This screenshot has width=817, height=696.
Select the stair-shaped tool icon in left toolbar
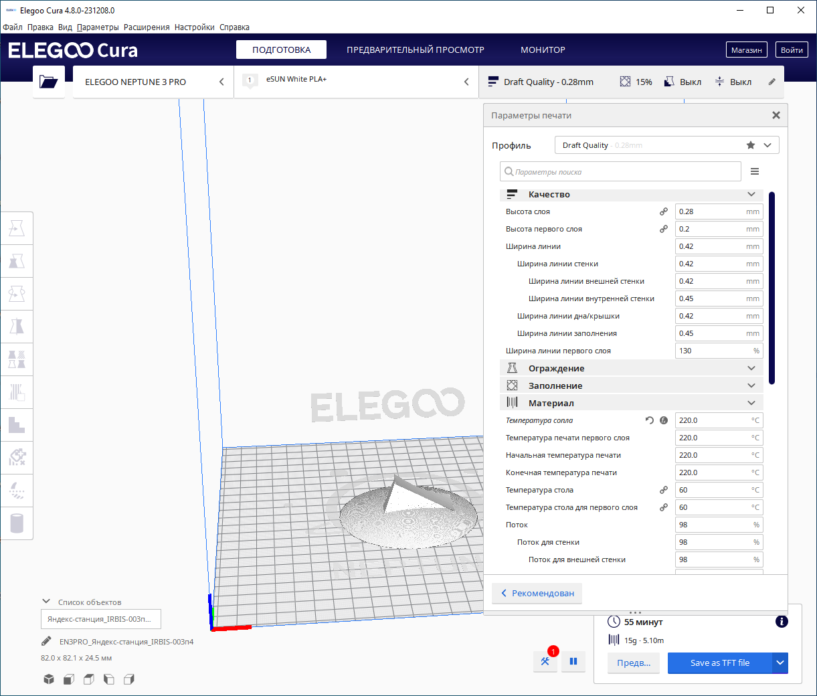point(17,425)
